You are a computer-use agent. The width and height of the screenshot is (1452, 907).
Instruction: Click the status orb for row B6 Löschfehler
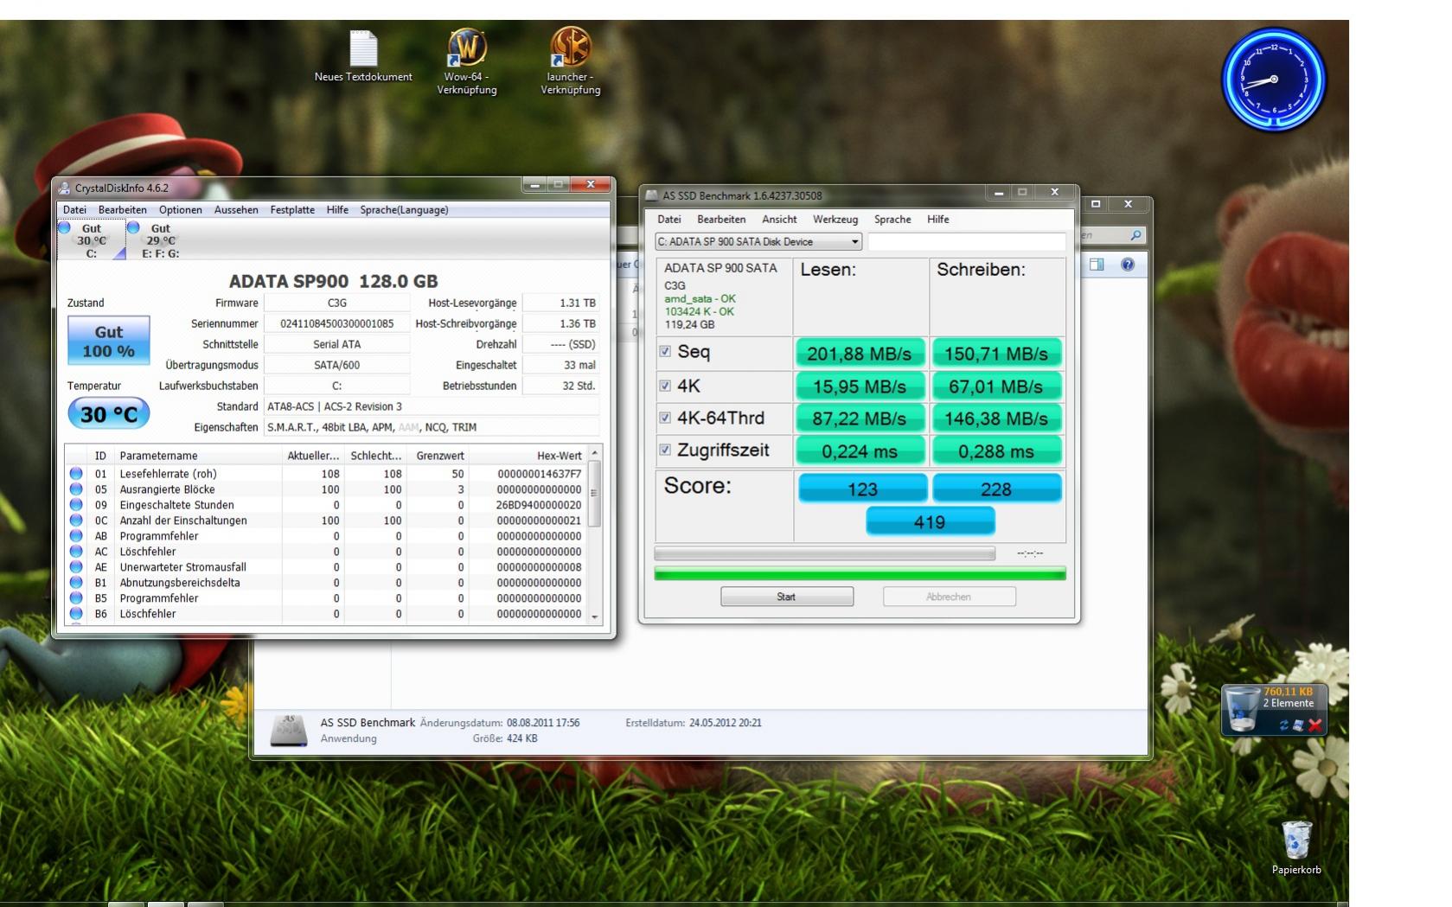pos(76,614)
